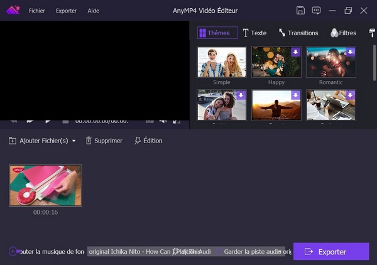Image resolution: width=377 pixels, height=265 pixels.
Task: Click the Ajouter Fichier(s) button
Action: click(38, 141)
